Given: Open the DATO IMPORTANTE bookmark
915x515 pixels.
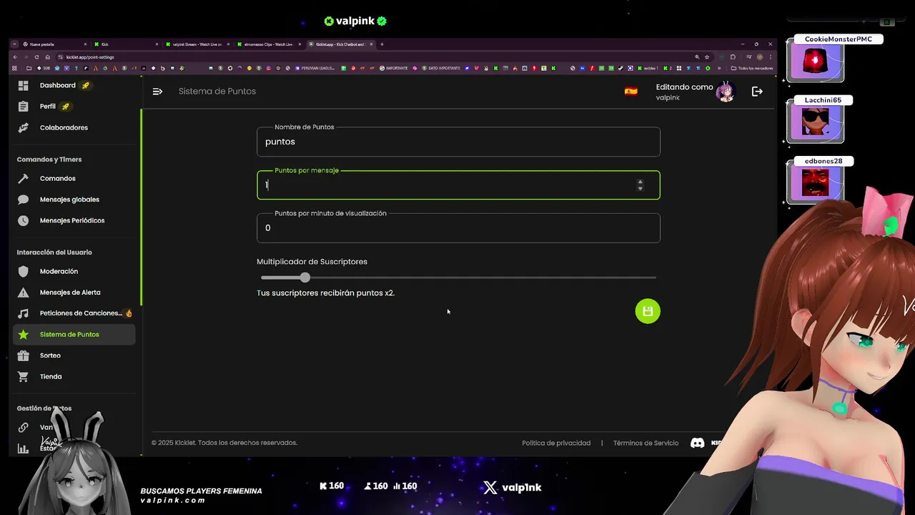Looking at the screenshot, I should 440,68.
